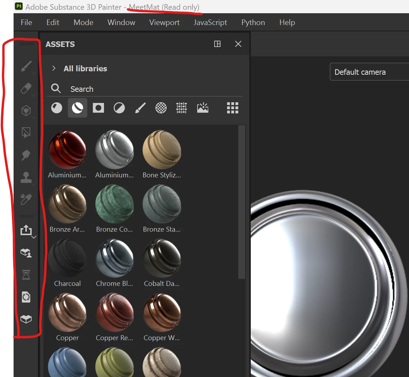Select the Clone stamp tool
This screenshot has height=377, width=409.
click(x=26, y=177)
